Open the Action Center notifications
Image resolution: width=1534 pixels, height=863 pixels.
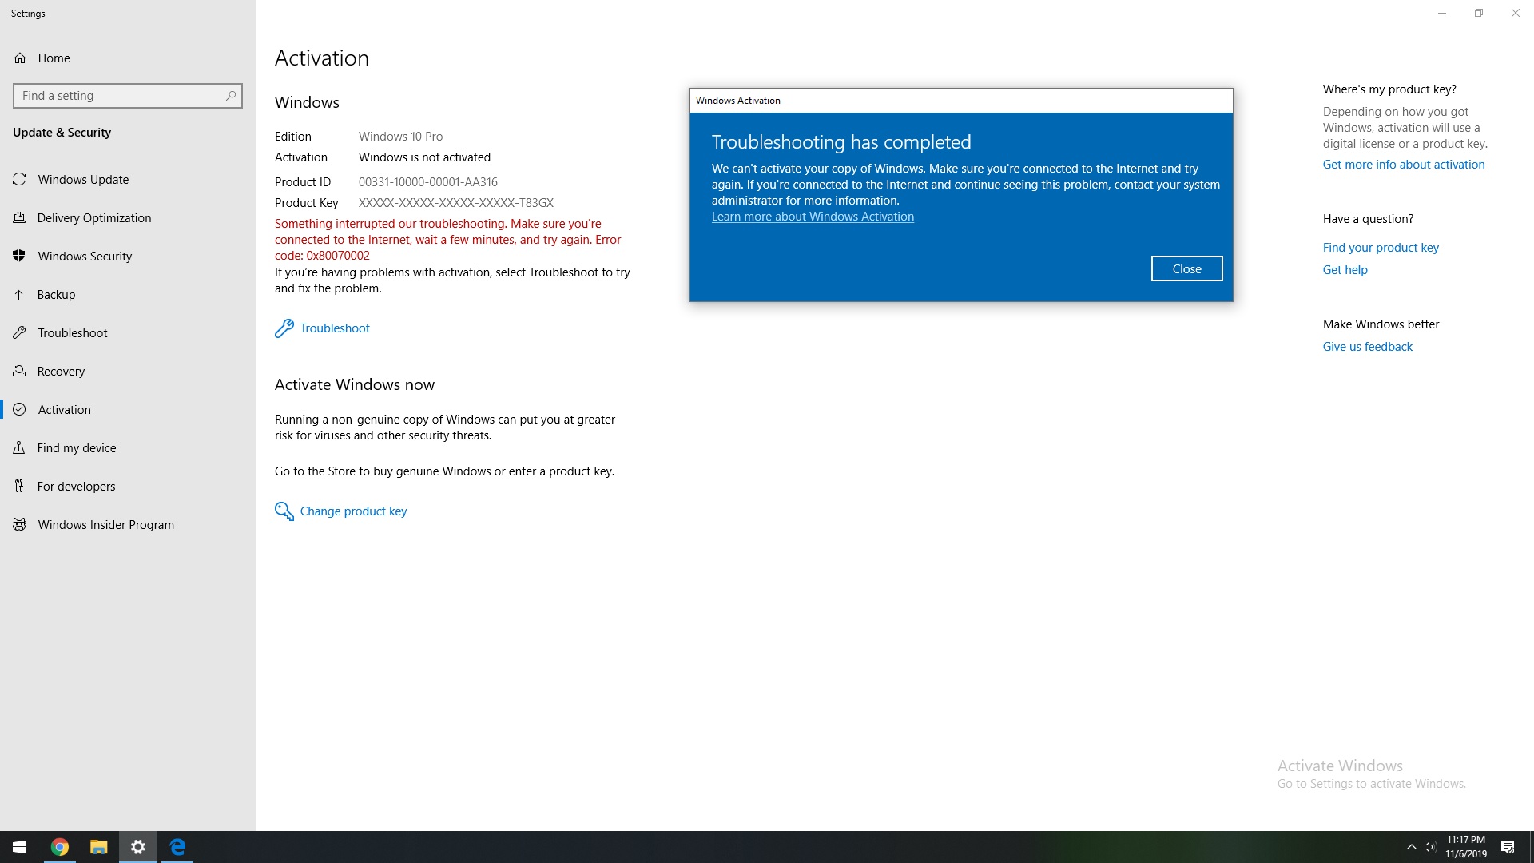1508,847
